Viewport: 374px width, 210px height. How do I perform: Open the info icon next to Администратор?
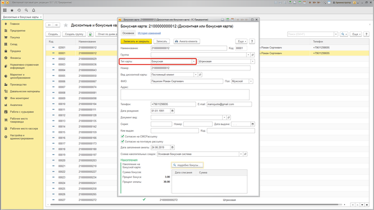click(354, 3)
